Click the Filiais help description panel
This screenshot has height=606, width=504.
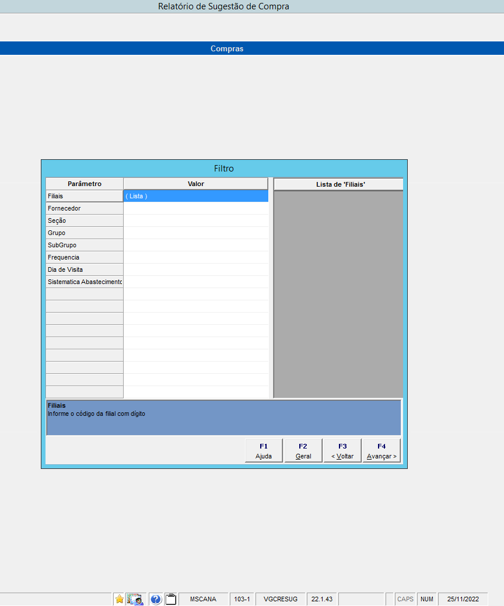point(223,418)
